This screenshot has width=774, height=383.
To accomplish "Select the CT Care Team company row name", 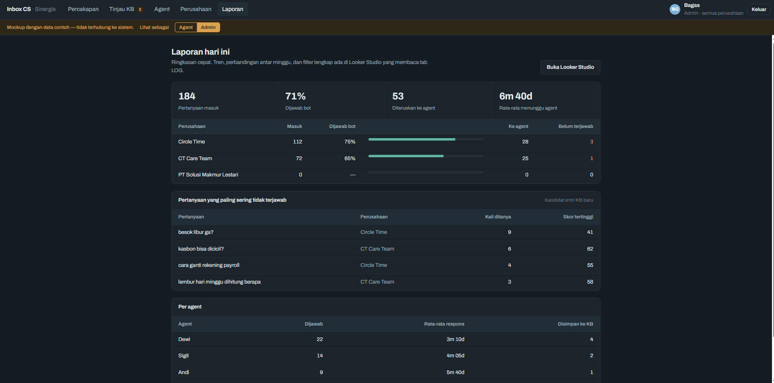I will (195, 158).
